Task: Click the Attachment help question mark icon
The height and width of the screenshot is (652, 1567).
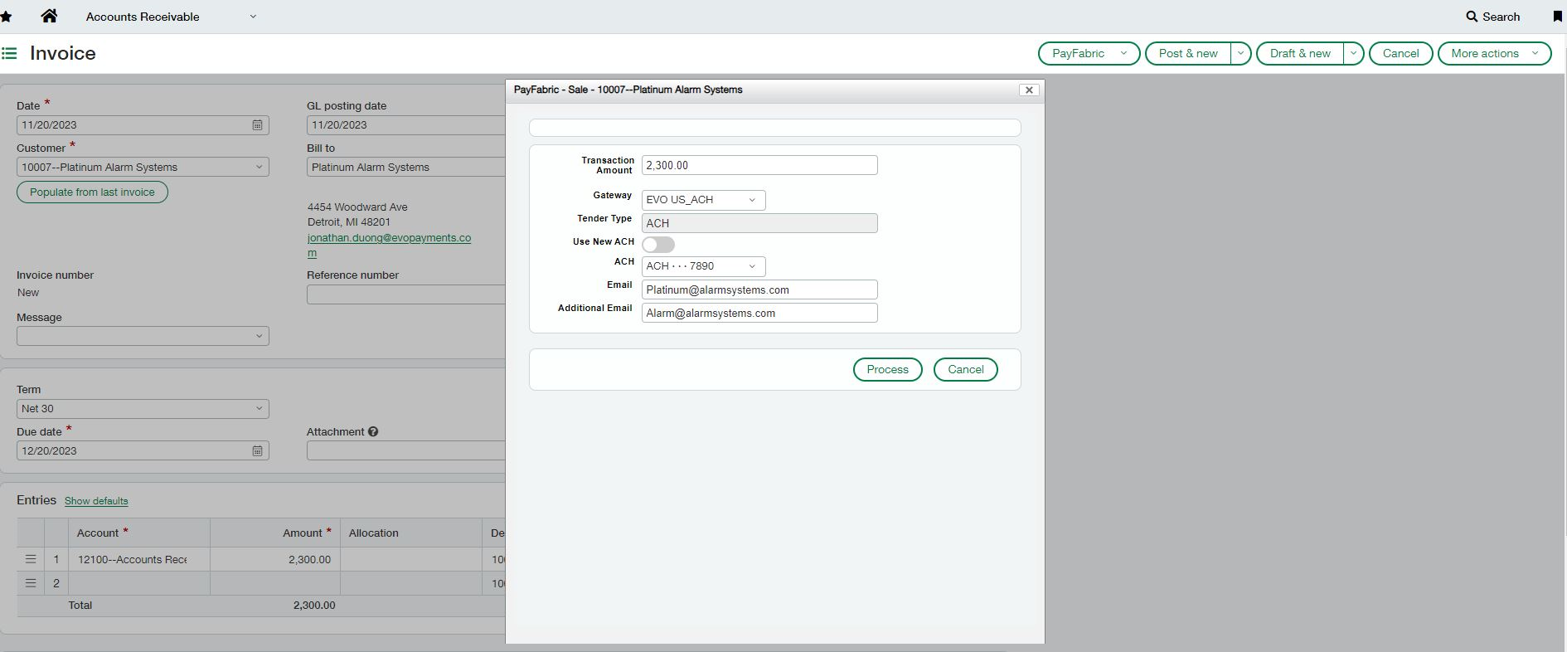Action: (373, 431)
